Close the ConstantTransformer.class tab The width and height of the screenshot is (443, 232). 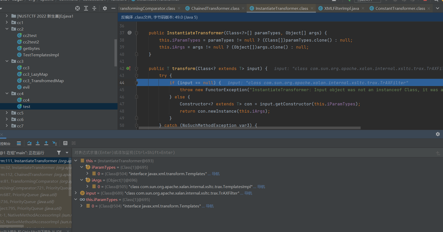point(429,9)
